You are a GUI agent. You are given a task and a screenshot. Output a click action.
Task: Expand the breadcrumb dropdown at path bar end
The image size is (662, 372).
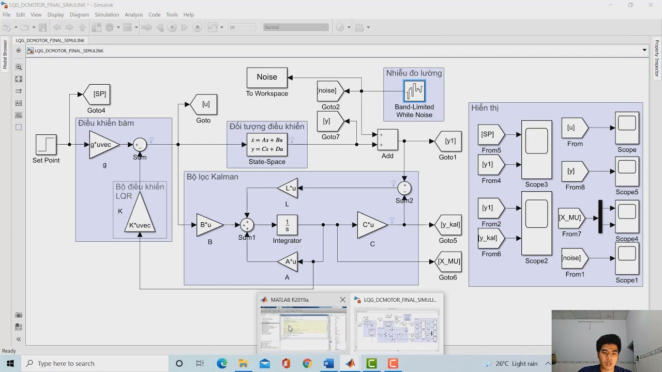(x=644, y=50)
